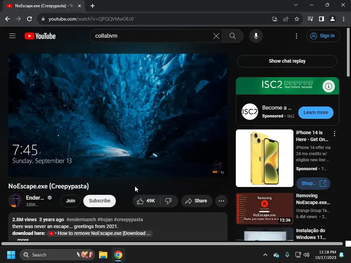Join the channel membership
This screenshot has height=263, width=351.
pyautogui.click(x=70, y=201)
